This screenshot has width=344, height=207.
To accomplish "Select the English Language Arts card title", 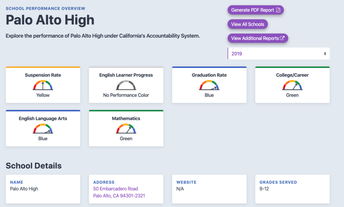I will pyautogui.click(x=43, y=118).
